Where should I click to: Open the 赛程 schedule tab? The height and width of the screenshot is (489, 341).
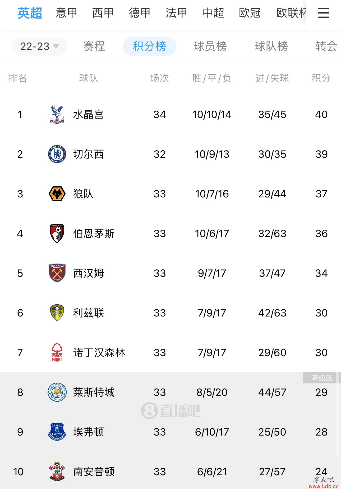point(94,46)
